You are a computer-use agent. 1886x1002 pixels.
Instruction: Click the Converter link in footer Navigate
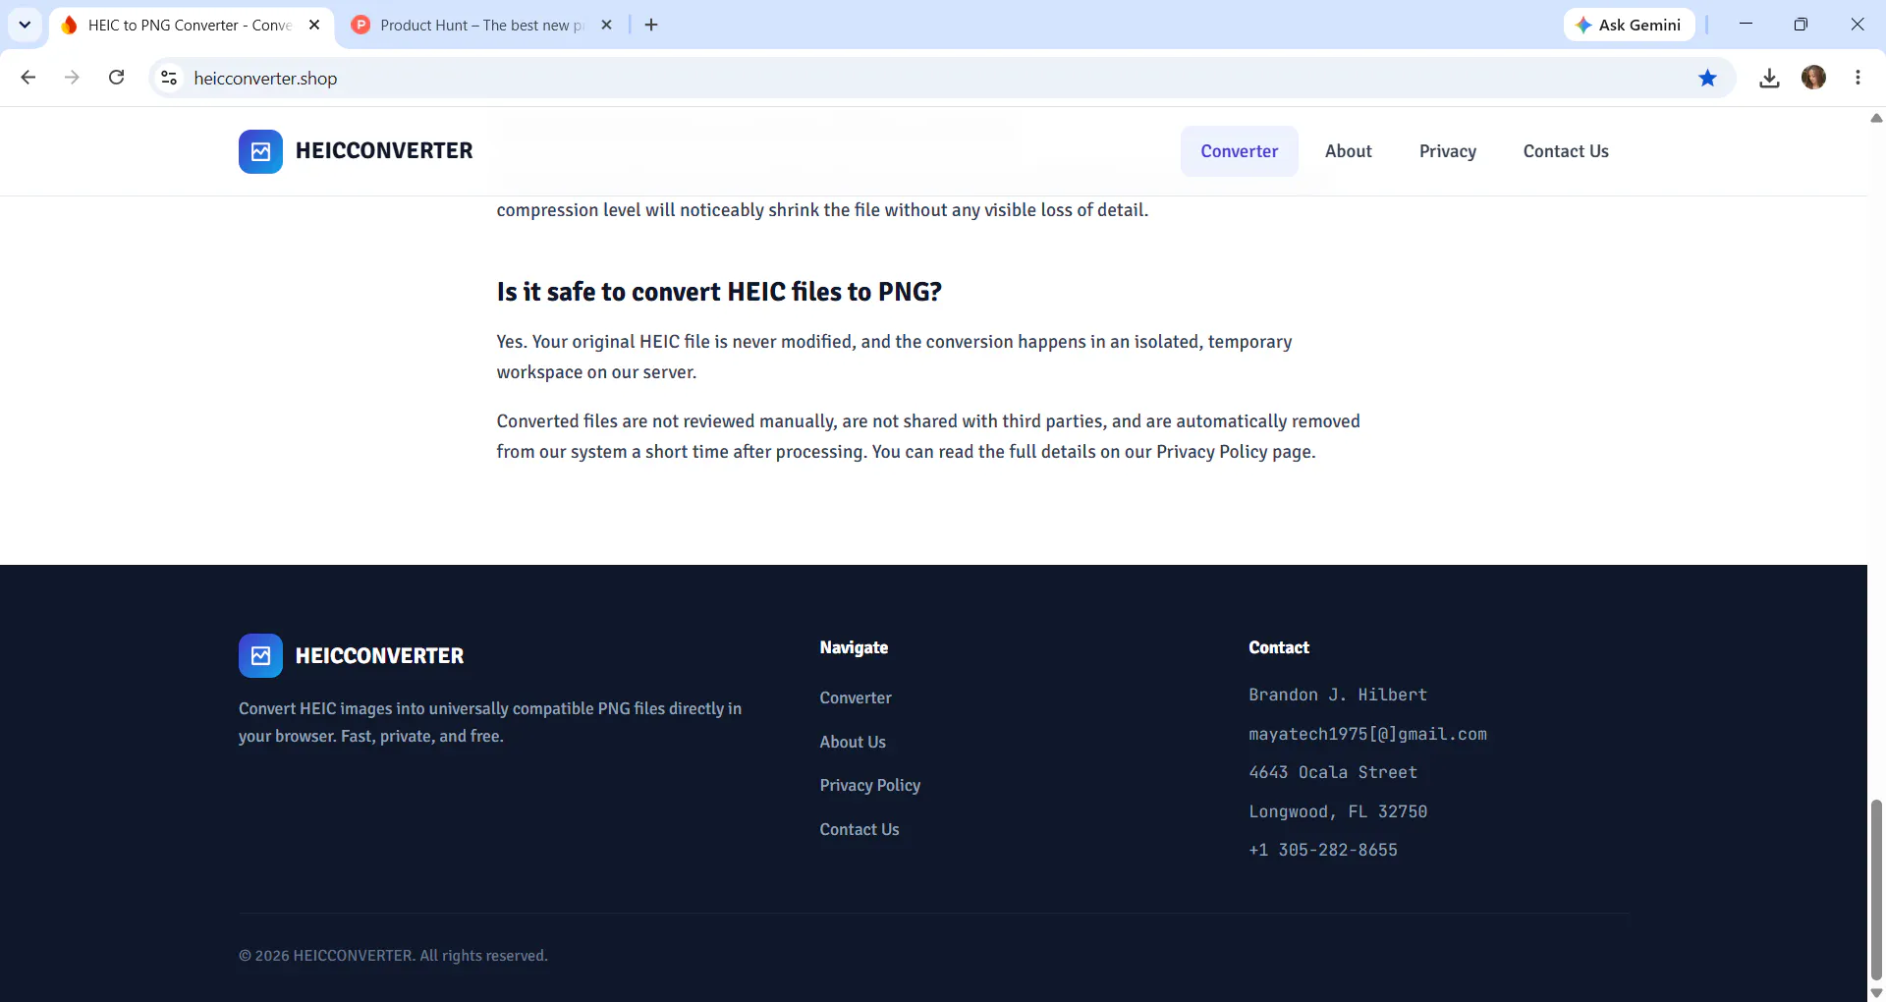856,697
